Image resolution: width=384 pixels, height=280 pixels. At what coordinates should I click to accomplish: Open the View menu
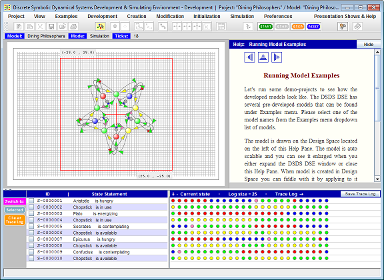tap(39, 17)
